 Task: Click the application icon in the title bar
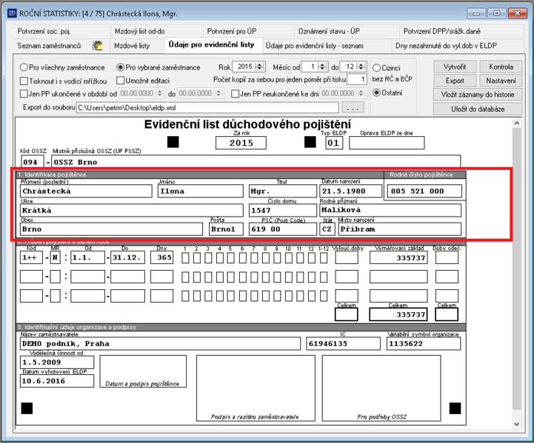[x=12, y=13]
